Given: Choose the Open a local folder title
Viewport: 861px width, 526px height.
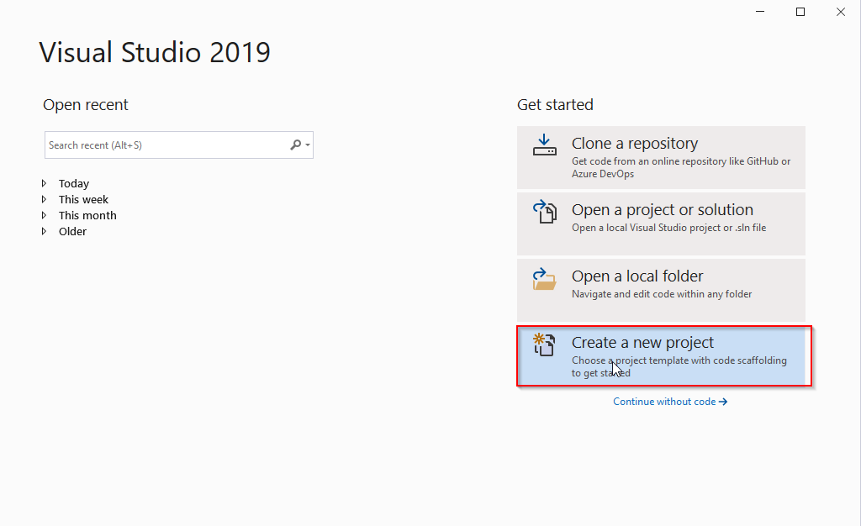Looking at the screenshot, I should click(x=637, y=276).
